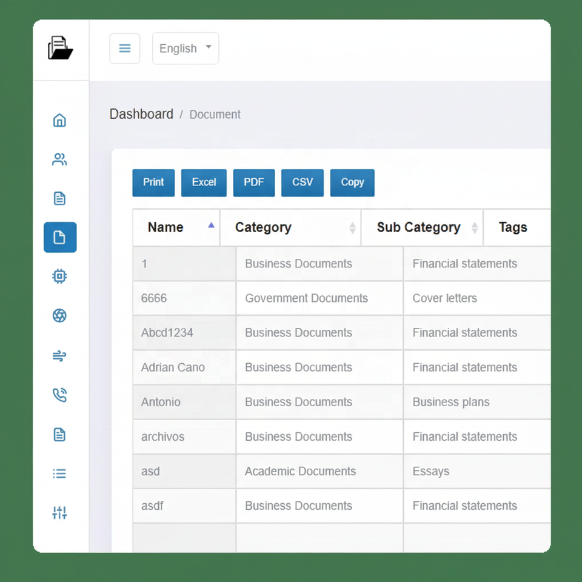Sort table by Category column
Viewport: 582px width, 582px height.
pos(290,227)
